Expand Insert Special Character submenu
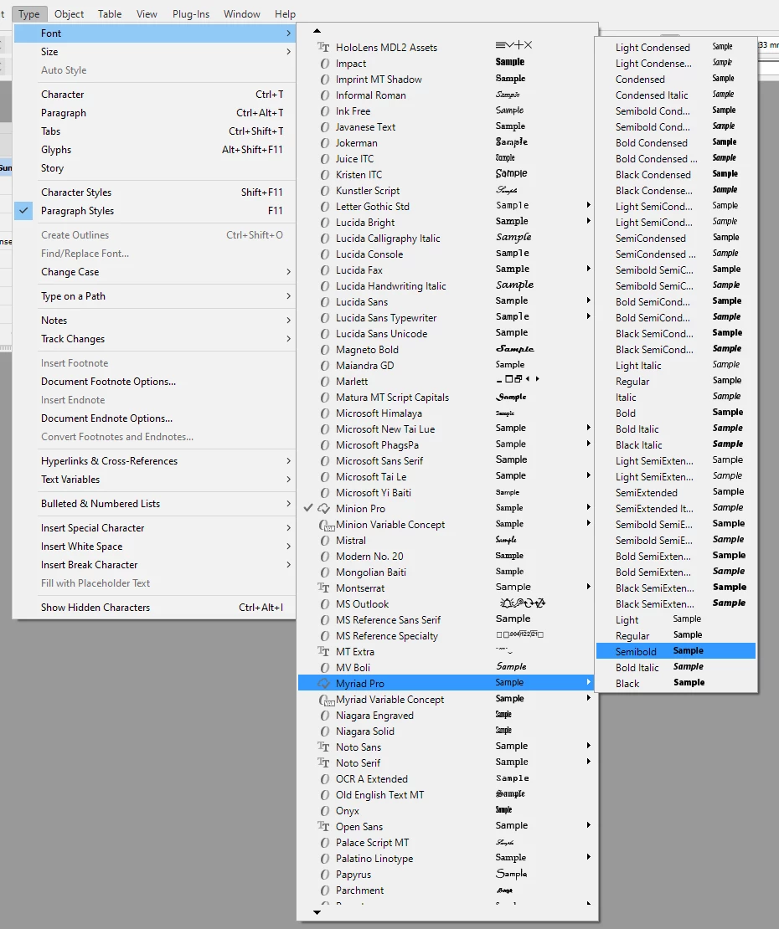 point(154,527)
